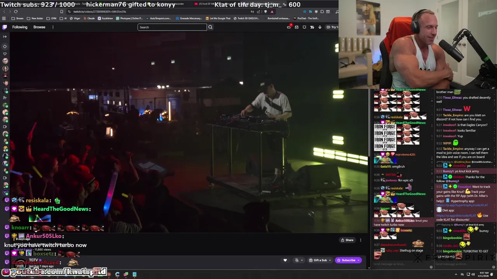Open the Photopea bookmark
Viewport: 497px width, 279px height.
tap(129, 18)
